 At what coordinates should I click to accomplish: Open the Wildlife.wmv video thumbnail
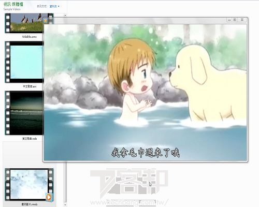coord(24,23)
